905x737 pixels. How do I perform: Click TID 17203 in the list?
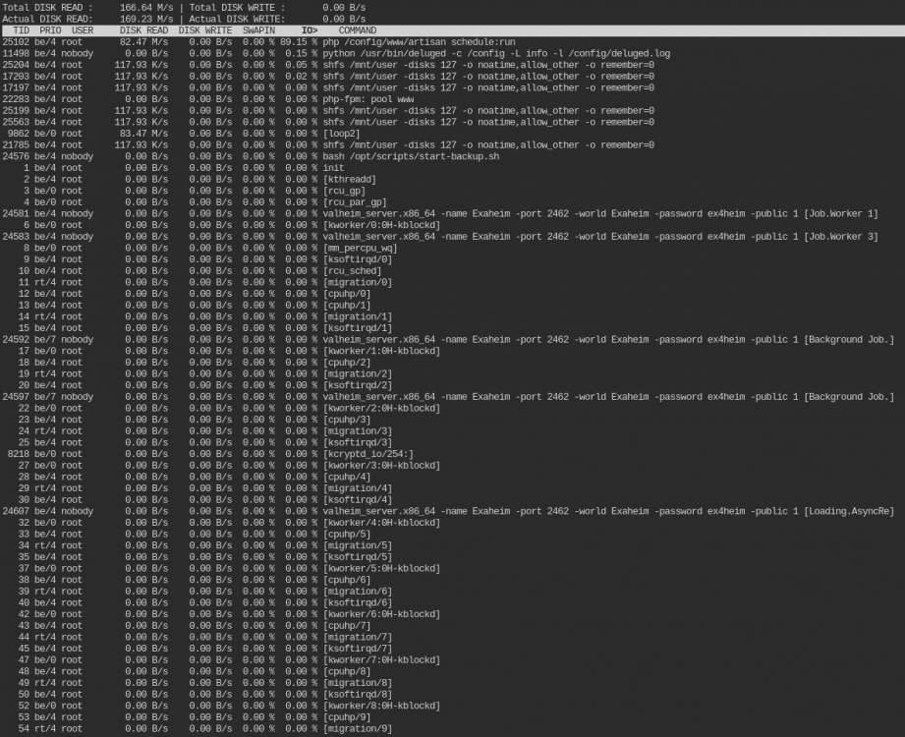(16, 77)
